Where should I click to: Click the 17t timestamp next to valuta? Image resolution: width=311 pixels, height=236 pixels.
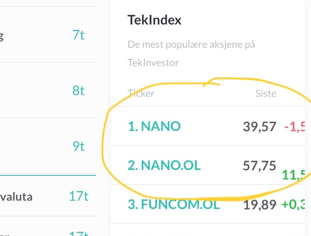coord(79,196)
